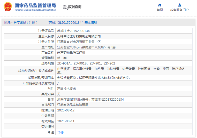Select approval department 江苏省药品监督管理局
The height and width of the screenshot is (138, 197).
[73, 105]
